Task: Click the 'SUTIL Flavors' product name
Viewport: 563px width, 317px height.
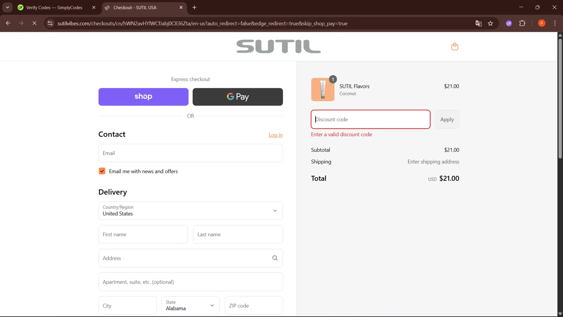Action: tap(354, 86)
